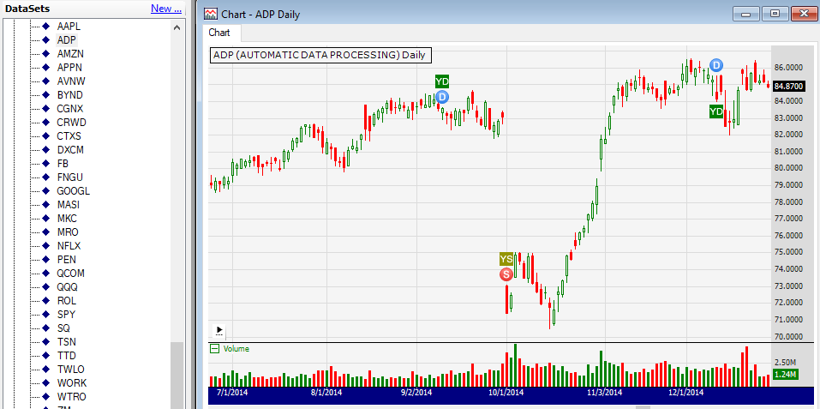Image resolution: width=820 pixels, height=409 pixels.
Task: Click the 12/1/2014 date axis label
Action: tap(685, 392)
